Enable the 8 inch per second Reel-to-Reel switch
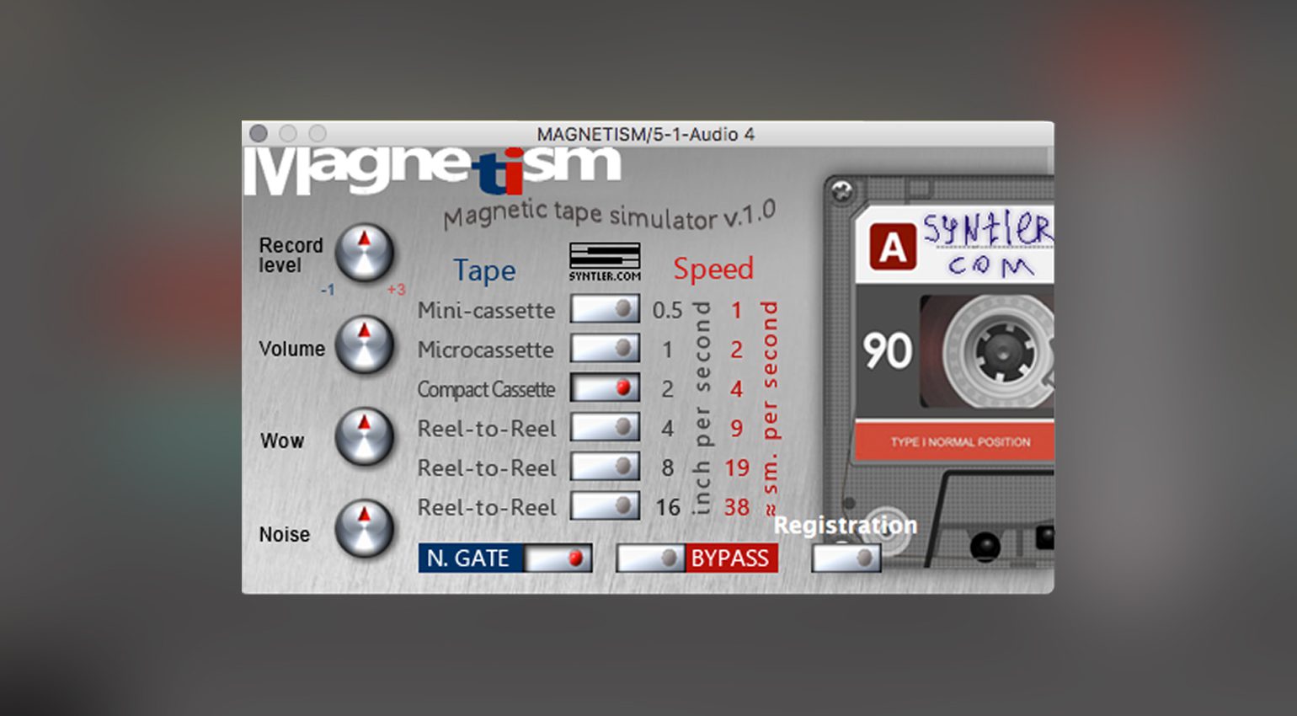 point(605,466)
